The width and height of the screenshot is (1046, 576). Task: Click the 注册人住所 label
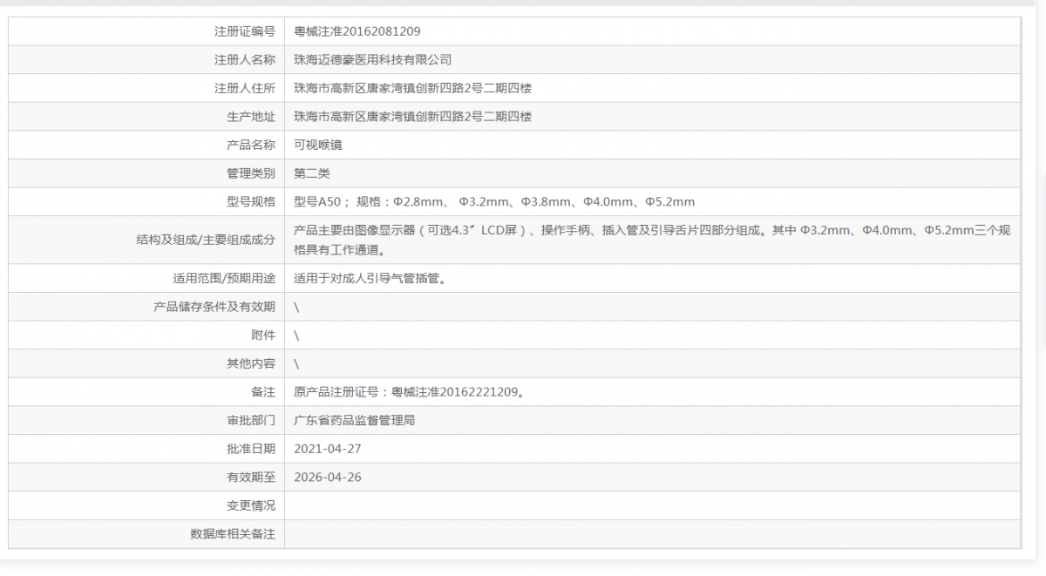pyautogui.click(x=245, y=88)
